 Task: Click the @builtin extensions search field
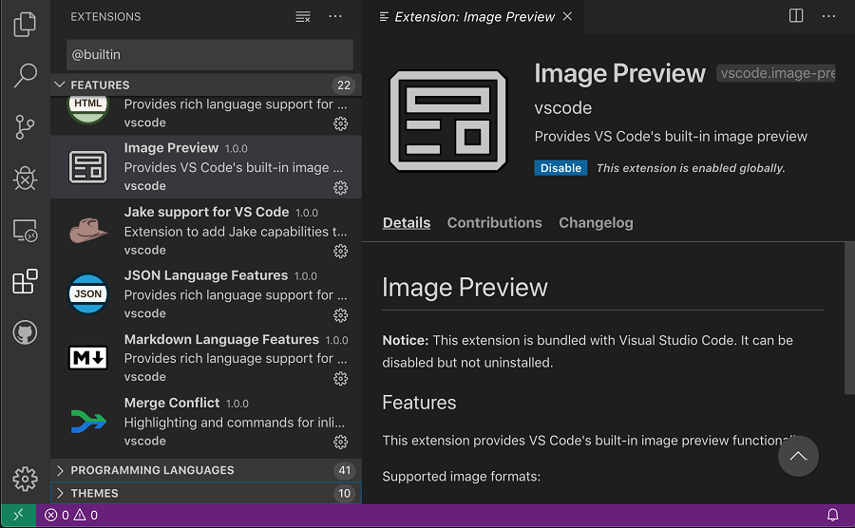tap(209, 55)
